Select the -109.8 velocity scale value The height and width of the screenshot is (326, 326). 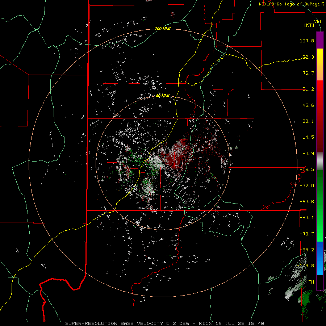click(306, 266)
